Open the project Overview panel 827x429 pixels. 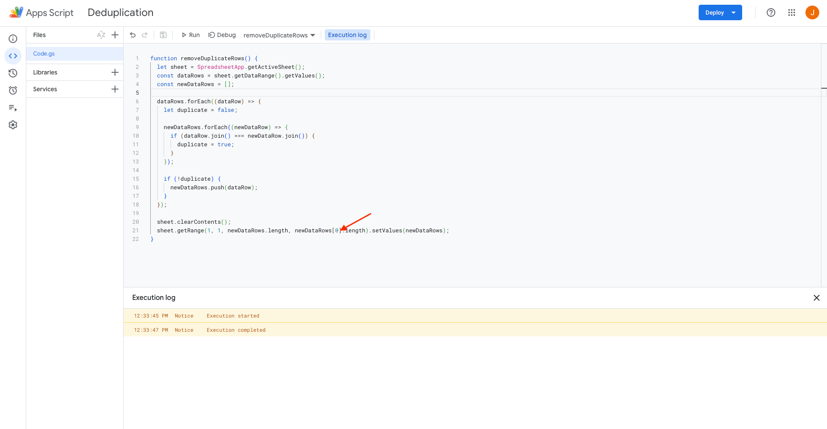(x=13, y=39)
